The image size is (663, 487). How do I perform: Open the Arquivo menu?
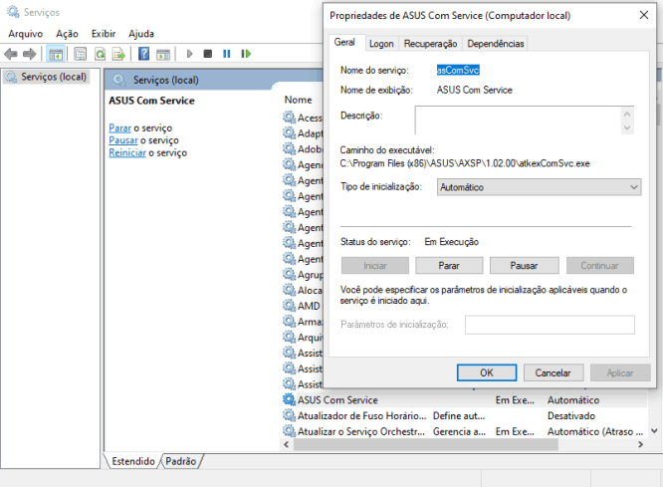coord(25,34)
